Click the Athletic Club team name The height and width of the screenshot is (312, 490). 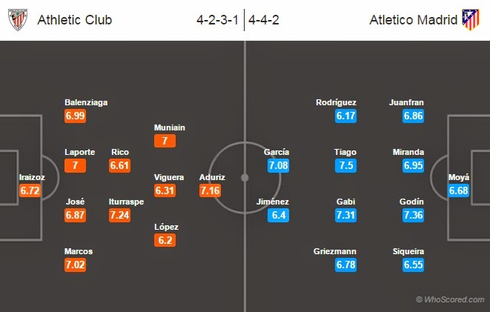point(75,20)
